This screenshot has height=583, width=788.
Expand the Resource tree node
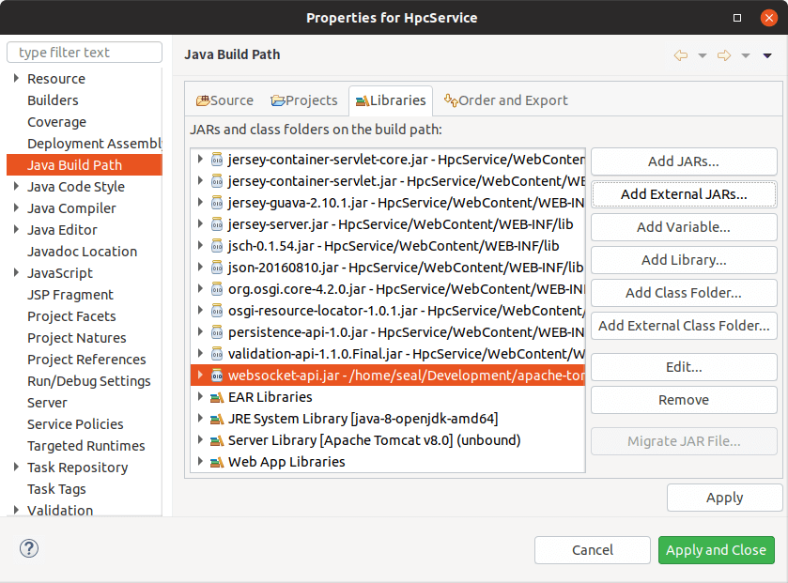click(x=16, y=79)
